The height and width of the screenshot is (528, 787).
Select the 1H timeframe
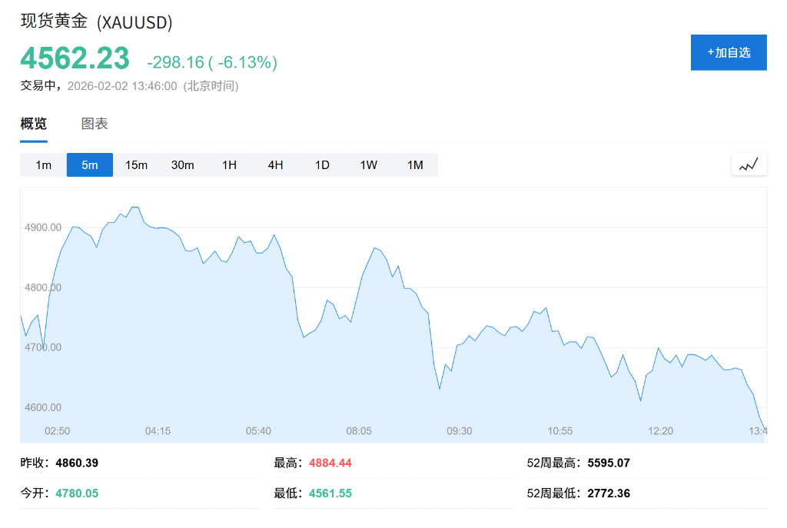229,164
